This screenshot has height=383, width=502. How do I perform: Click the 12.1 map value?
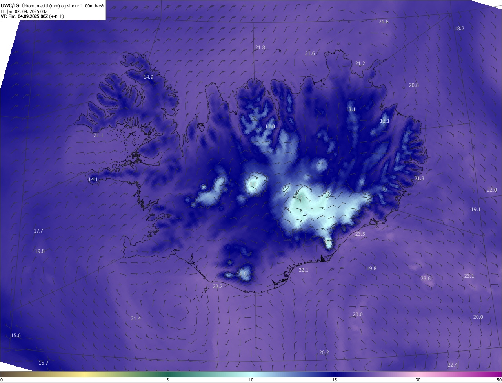click(385, 121)
